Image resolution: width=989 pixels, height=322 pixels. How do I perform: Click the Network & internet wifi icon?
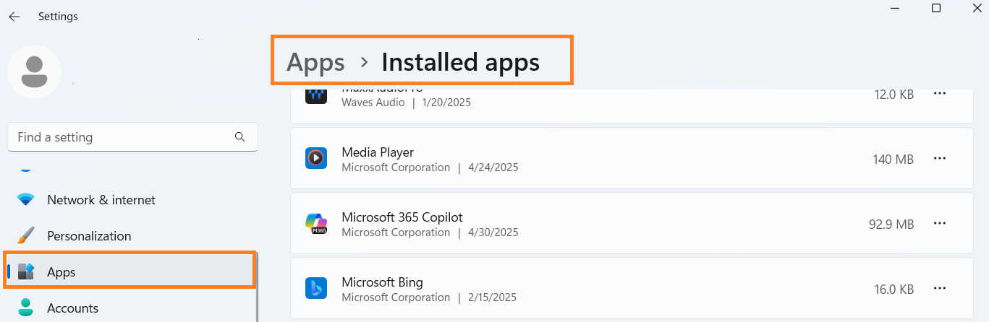26,200
